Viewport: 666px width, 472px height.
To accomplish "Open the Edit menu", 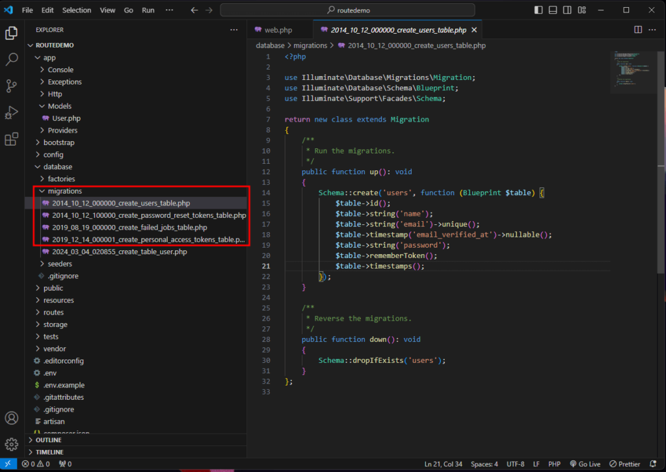I will pos(47,10).
